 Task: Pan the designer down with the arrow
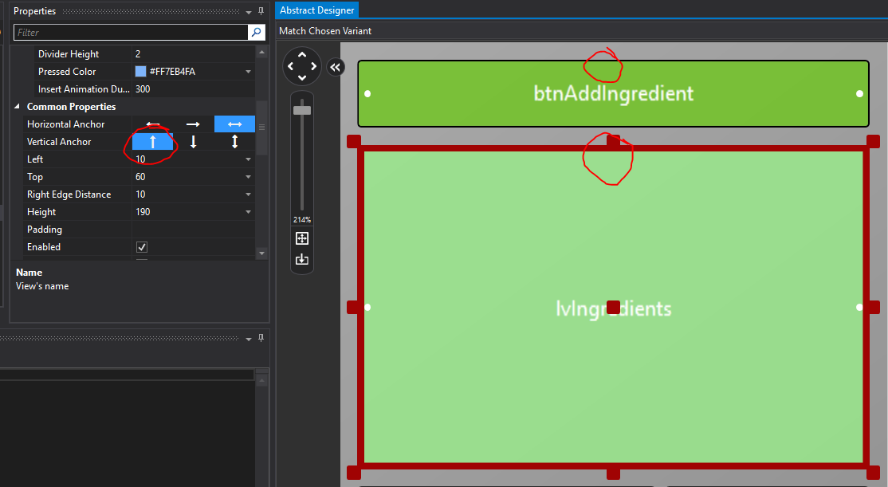[302, 77]
